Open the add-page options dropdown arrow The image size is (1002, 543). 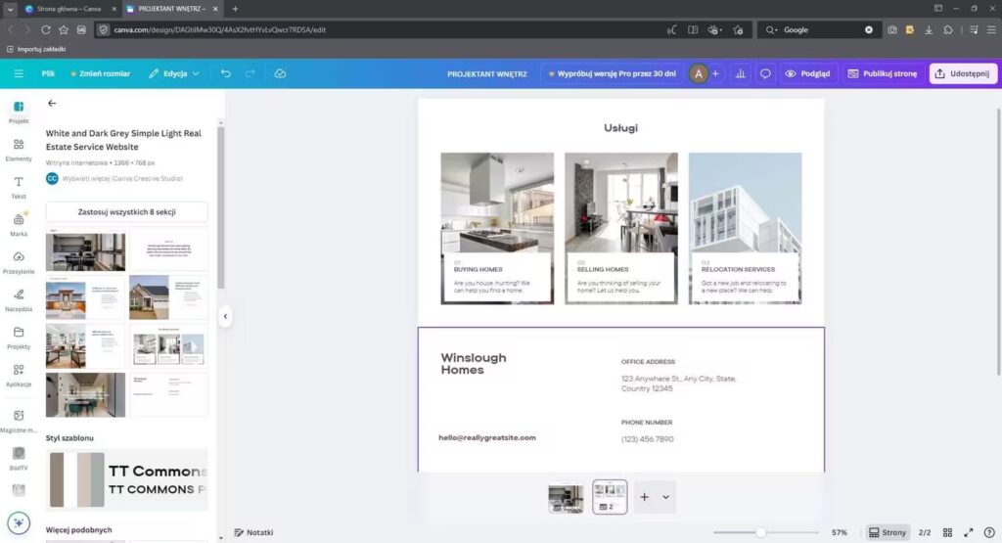(665, 497)
